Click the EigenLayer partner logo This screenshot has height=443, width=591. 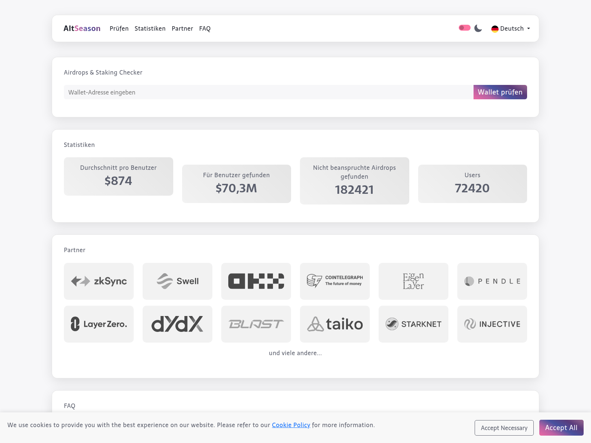point(413,281)
